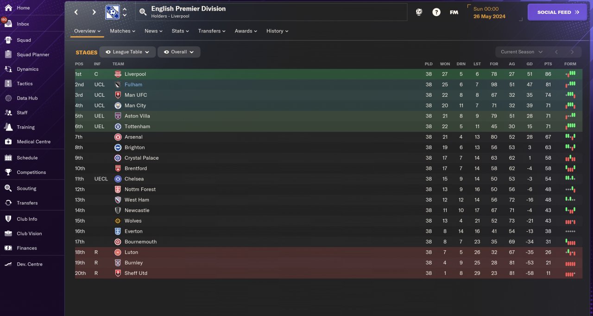Open the Overall filter dropdown
The height and width of the screenshot is (316, 593).
tap(179, 52)
